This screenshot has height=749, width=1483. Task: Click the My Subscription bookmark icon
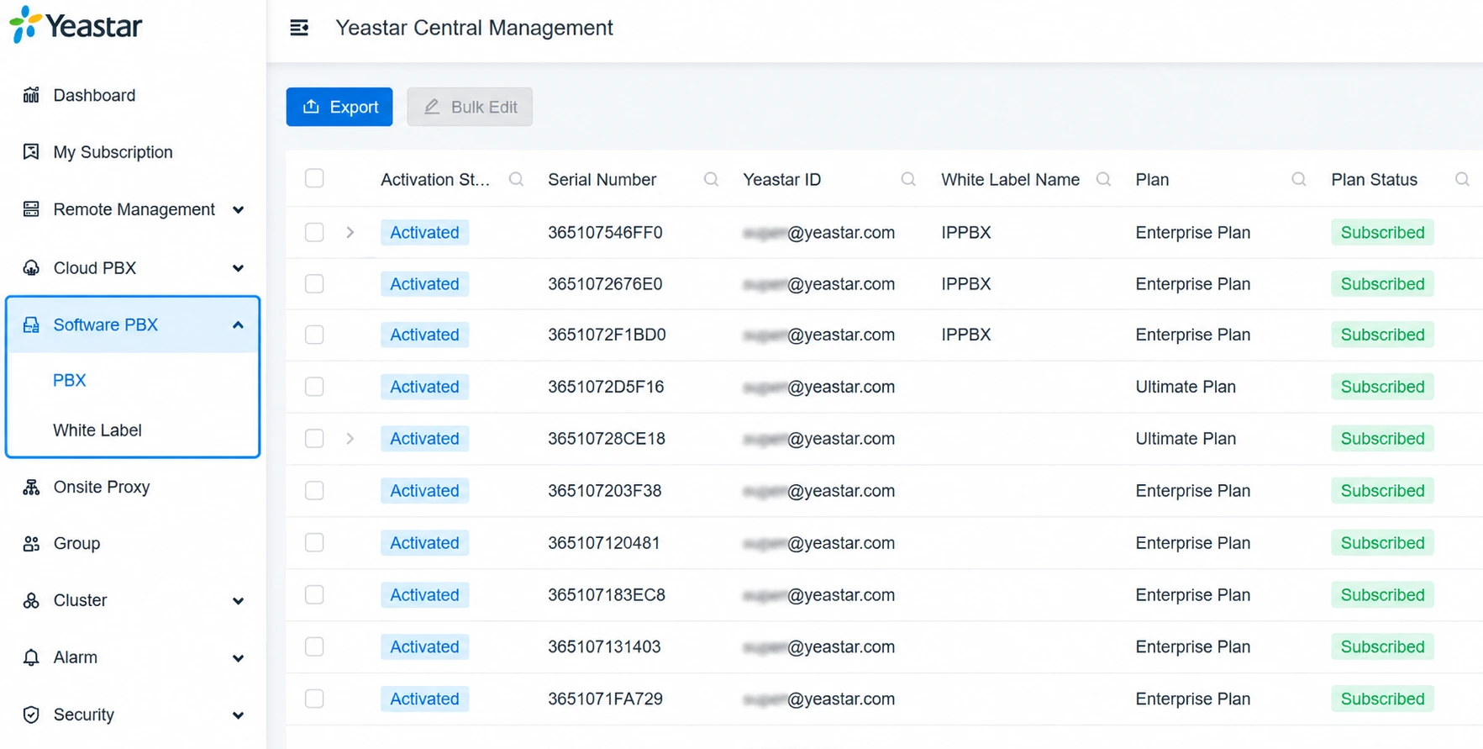[x=31, y=152]
